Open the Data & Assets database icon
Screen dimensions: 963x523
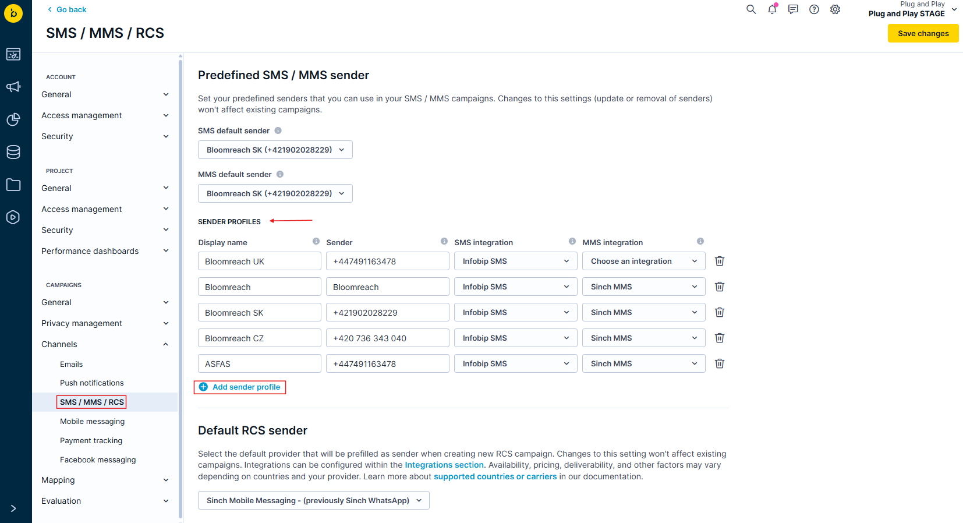pyautogui.click(x=13, y=152)
